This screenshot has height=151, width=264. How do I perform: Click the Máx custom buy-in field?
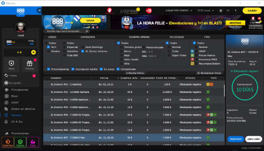tap(153, 56)
